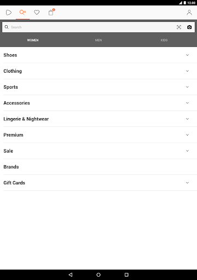Select the WOMEN tab
The width and height of the screenshot is (197, 280).
pyautogui.click(x=33, y=40)
